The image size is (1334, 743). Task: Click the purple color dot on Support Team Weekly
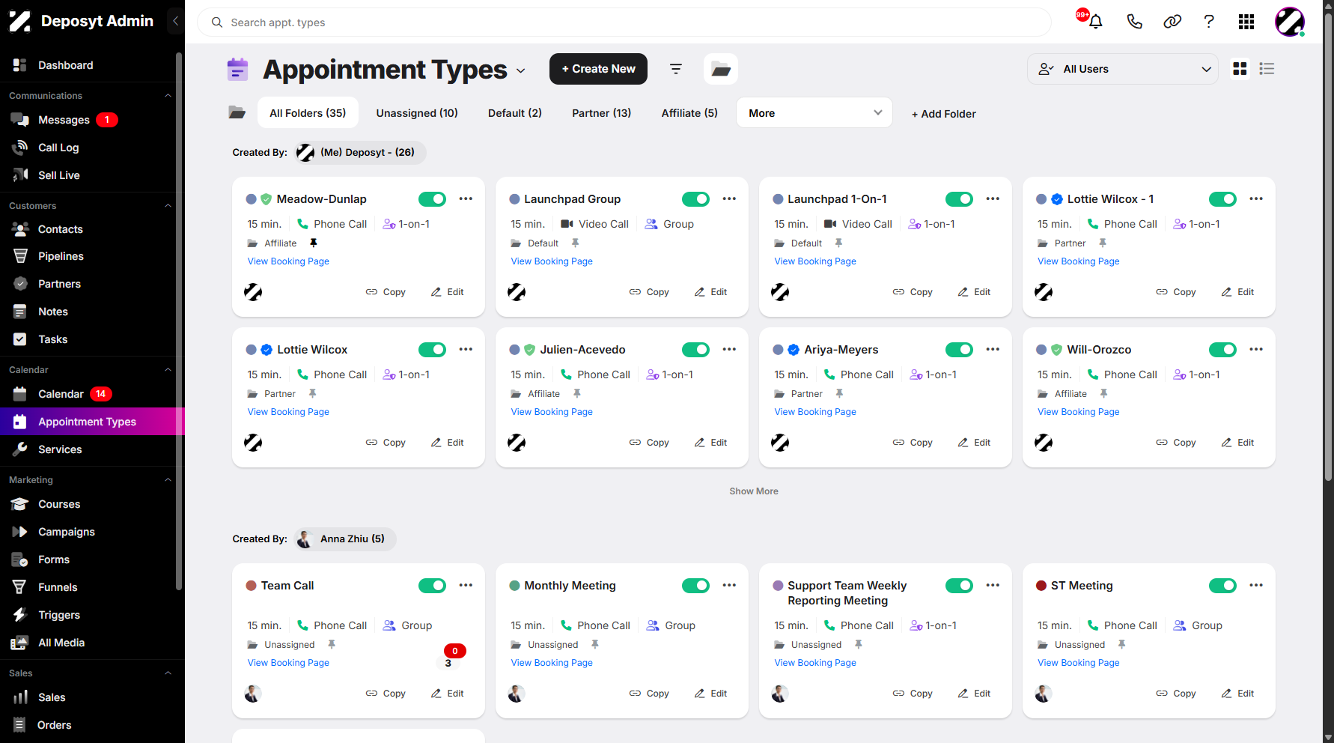pos(778,586)
